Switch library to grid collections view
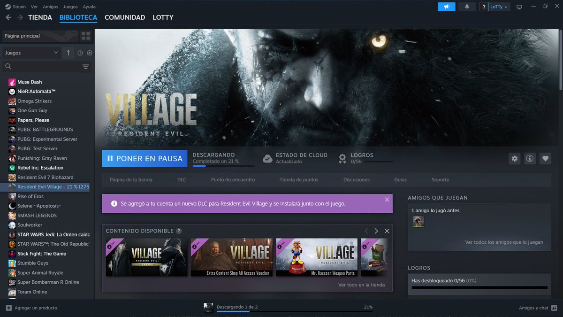Screen dimensions: 563x317 [x=86, y=36]
